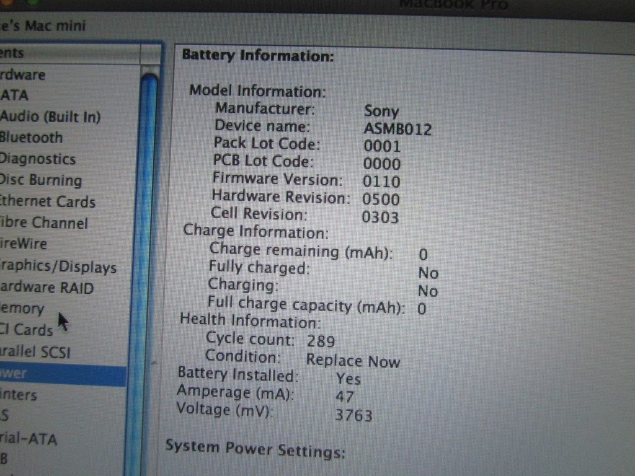Select Ethernet Cards in the sidebar

[48, 201]
